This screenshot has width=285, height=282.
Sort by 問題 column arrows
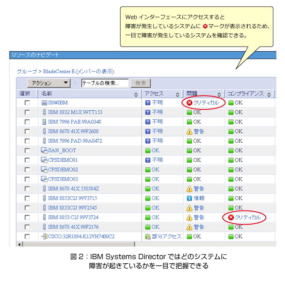point(219,94)
